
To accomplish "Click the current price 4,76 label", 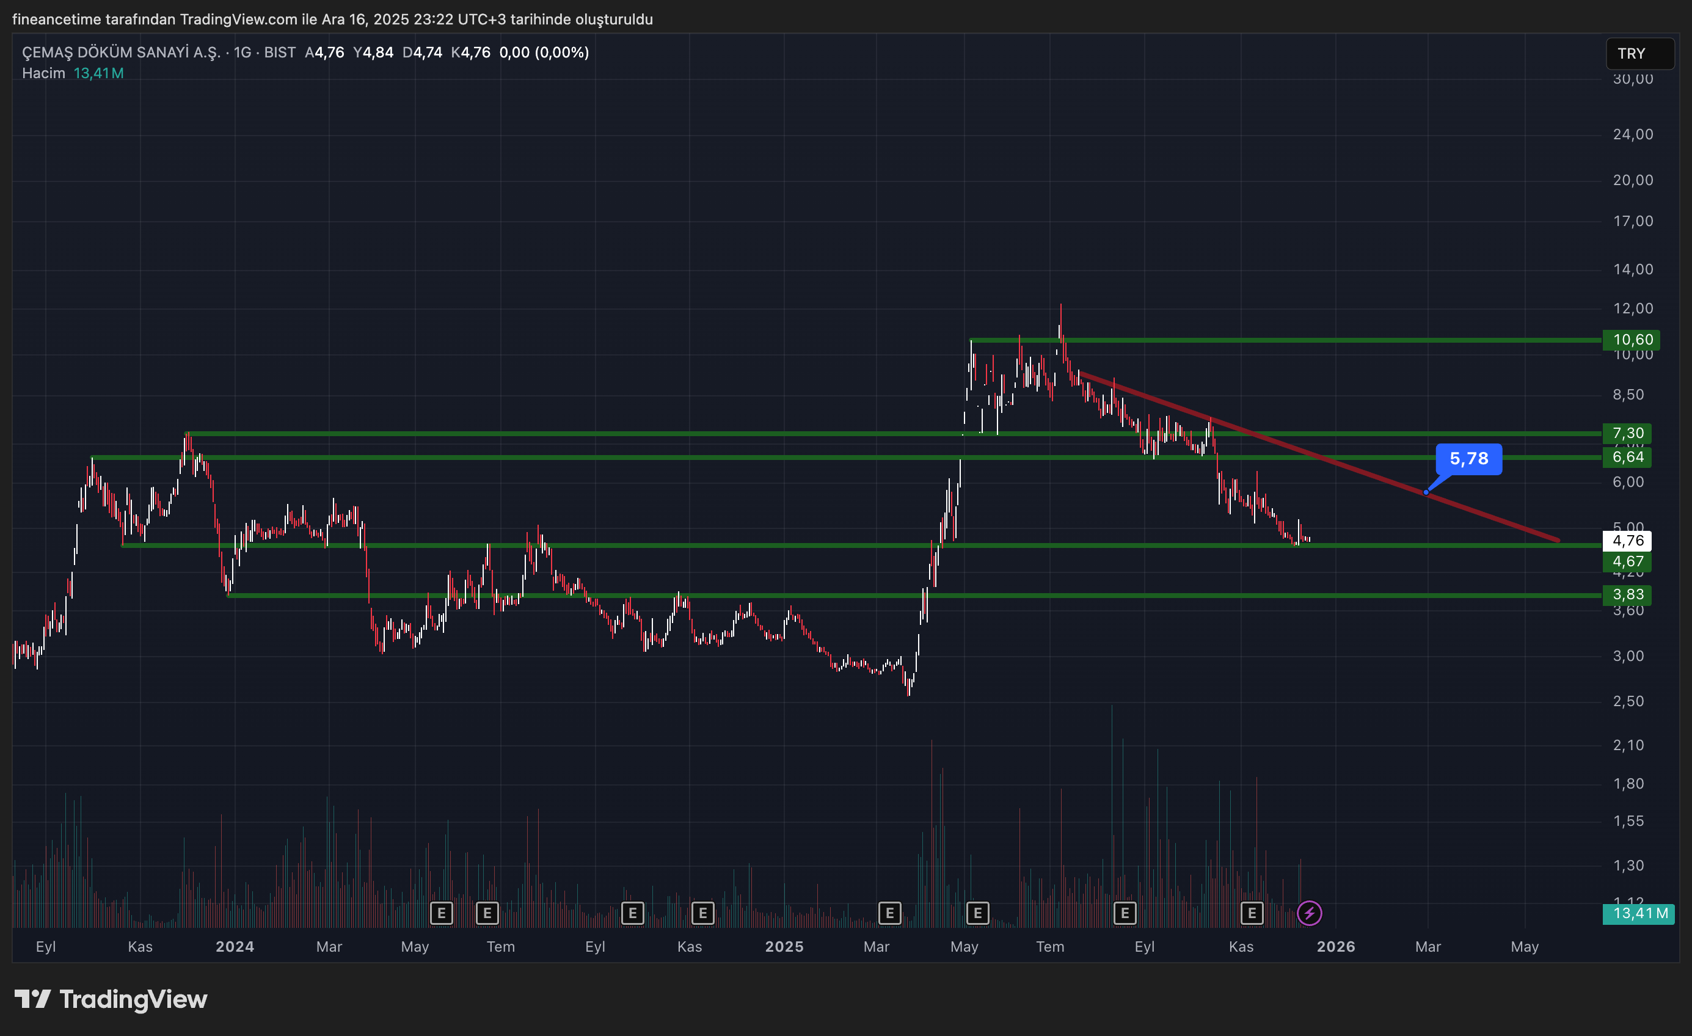I will pyautogui.click(x=1627, y=541).
